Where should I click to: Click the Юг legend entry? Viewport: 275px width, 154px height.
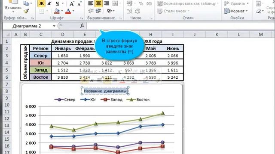point(88,100)
